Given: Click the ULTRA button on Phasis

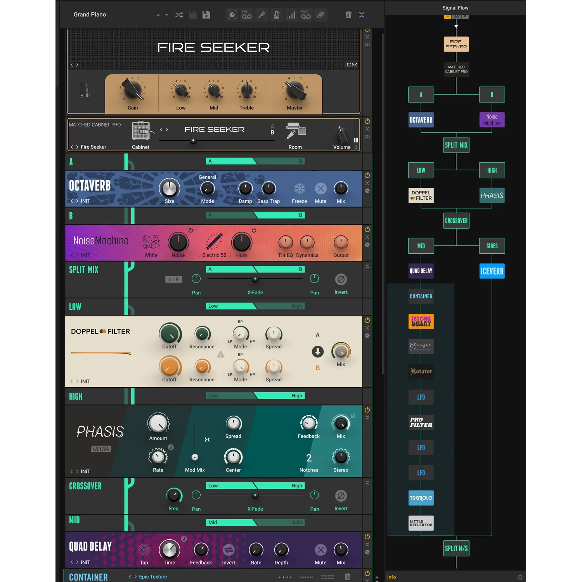Looking at the screenshot, I should pyautogui.click(x=101, y=449).
